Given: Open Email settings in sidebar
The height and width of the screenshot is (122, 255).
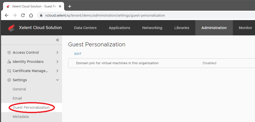Looking at the screenshot, I should tap(17, 98).
